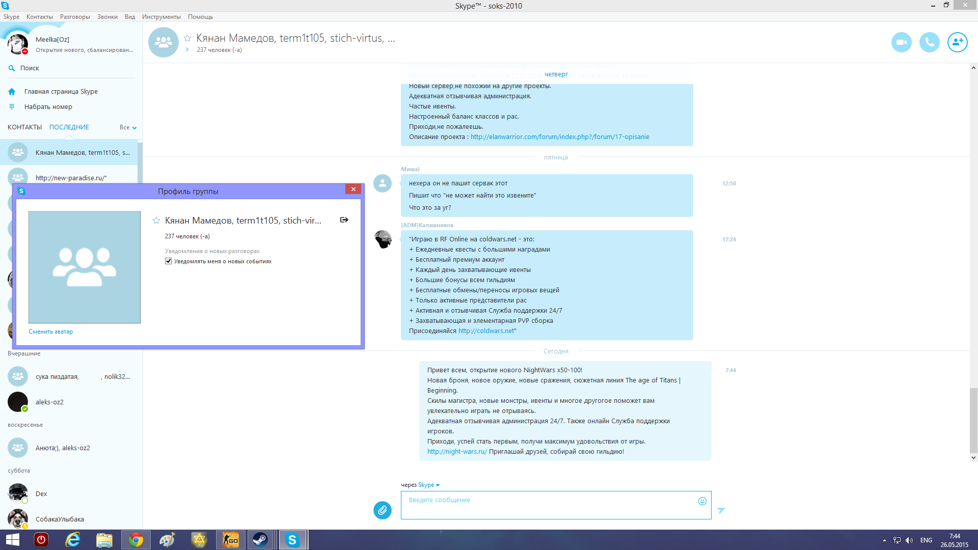Favorite the chat using header star
The height and width of the screenshot is (550, 978).
pyautogui.click(x=187, y=38)
